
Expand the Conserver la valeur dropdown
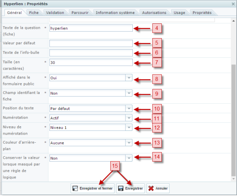pyautogui.click(x=129, y=158)
